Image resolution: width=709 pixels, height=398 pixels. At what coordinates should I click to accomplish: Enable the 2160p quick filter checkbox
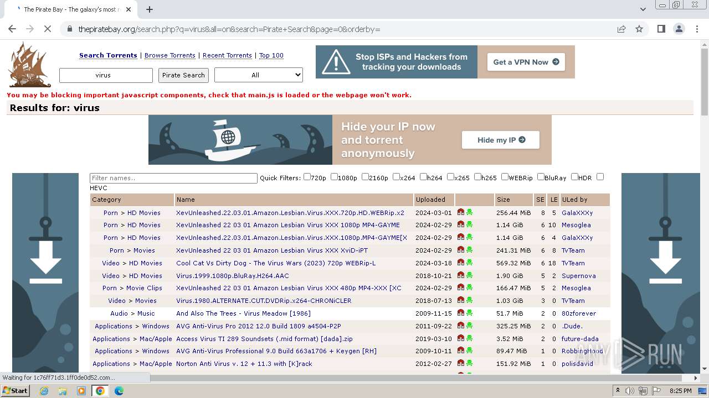click(x=365, y=177)
